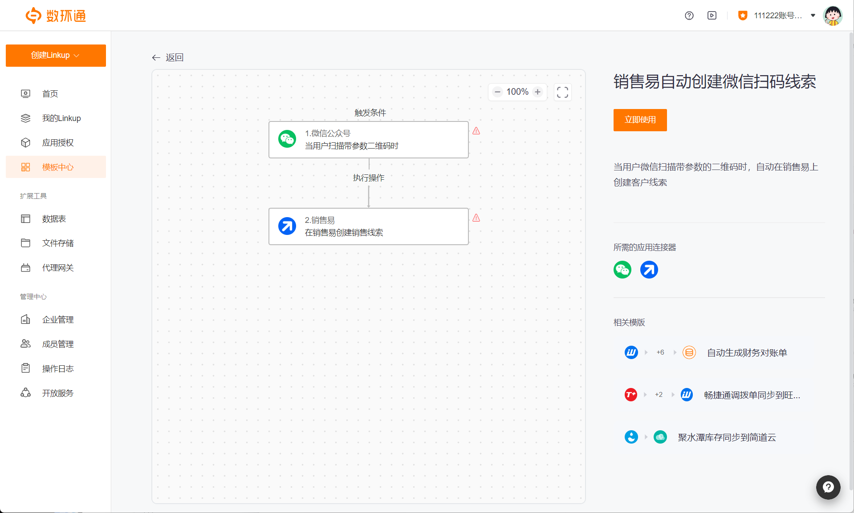
Task: Click the 返回 text link
Action: [x=175, y=57]
